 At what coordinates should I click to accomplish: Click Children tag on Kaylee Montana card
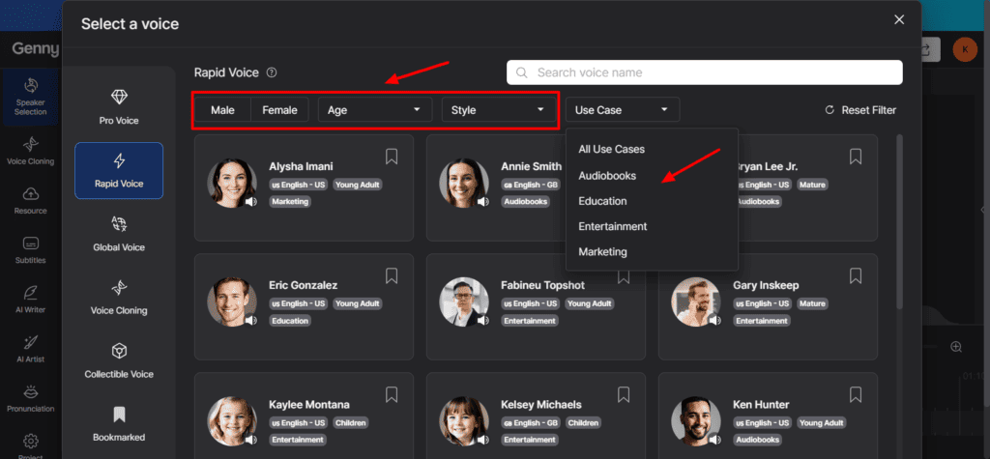coord(350,423)
